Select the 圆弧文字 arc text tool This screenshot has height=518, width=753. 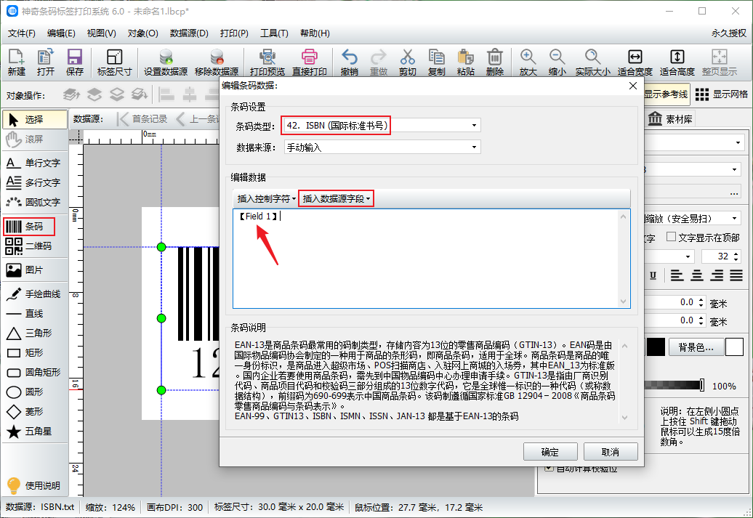[x=33, y=202]
